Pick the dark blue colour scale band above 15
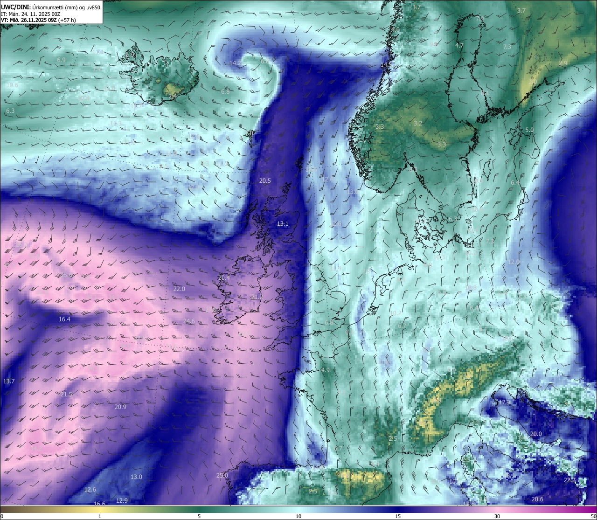The width and height of the screenshot is (597, 520). coord(398,509)
